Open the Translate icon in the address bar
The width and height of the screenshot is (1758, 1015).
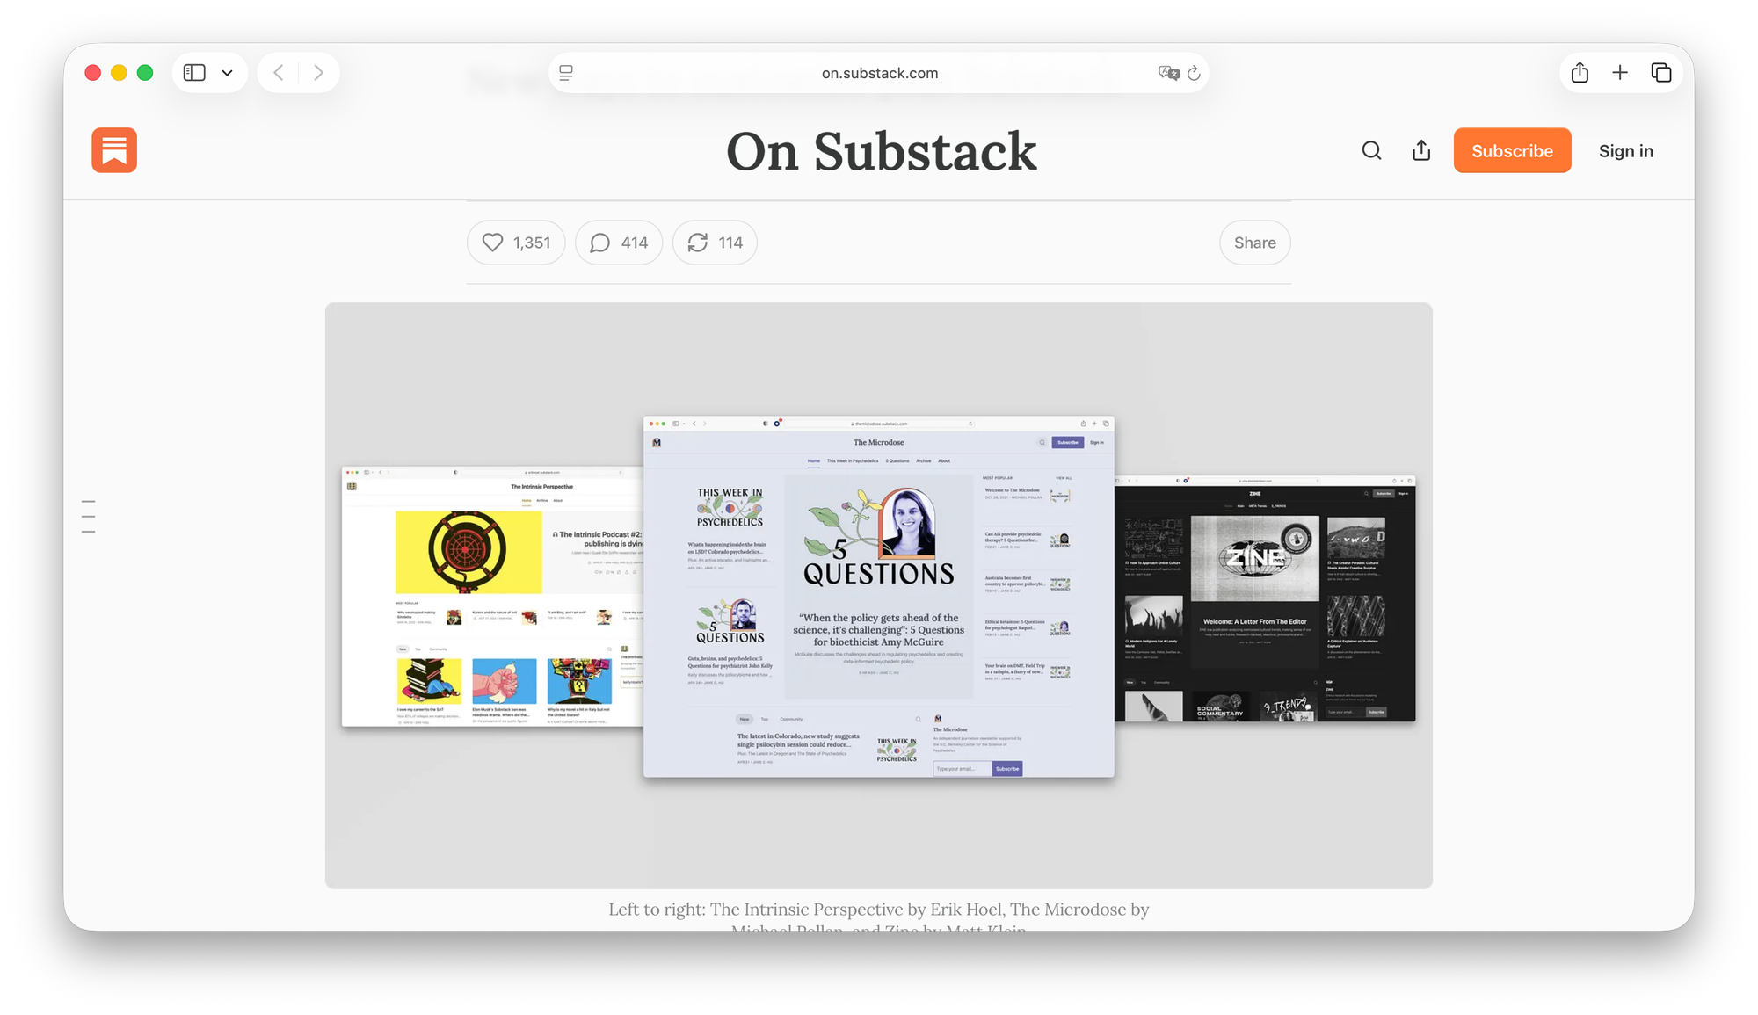1167,73
